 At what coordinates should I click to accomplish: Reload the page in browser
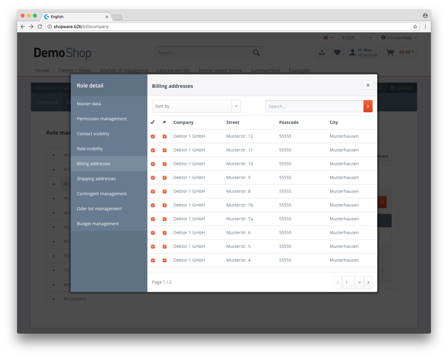click(40, 27)
